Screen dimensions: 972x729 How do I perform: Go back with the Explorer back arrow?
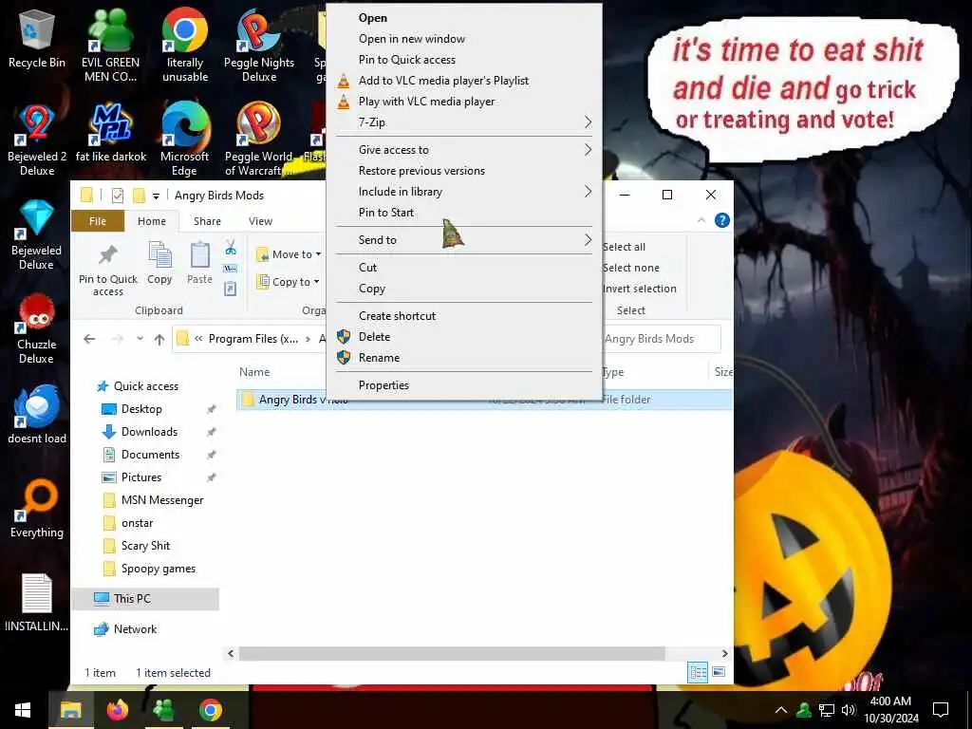pyautogui.click(x=90, y=339)
